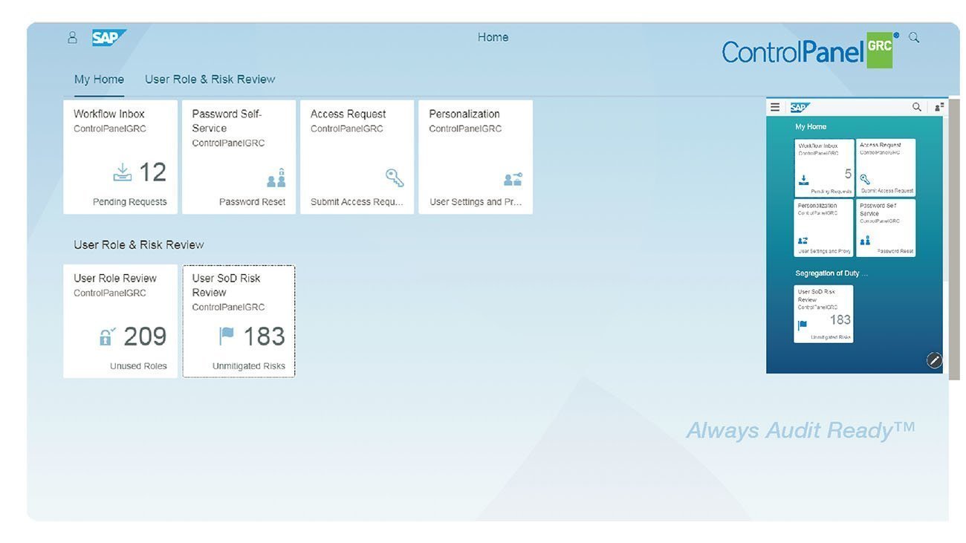The image size is (966, 543).
Task: Click the key icon on large Access Request tile
Action: [395, 178]
